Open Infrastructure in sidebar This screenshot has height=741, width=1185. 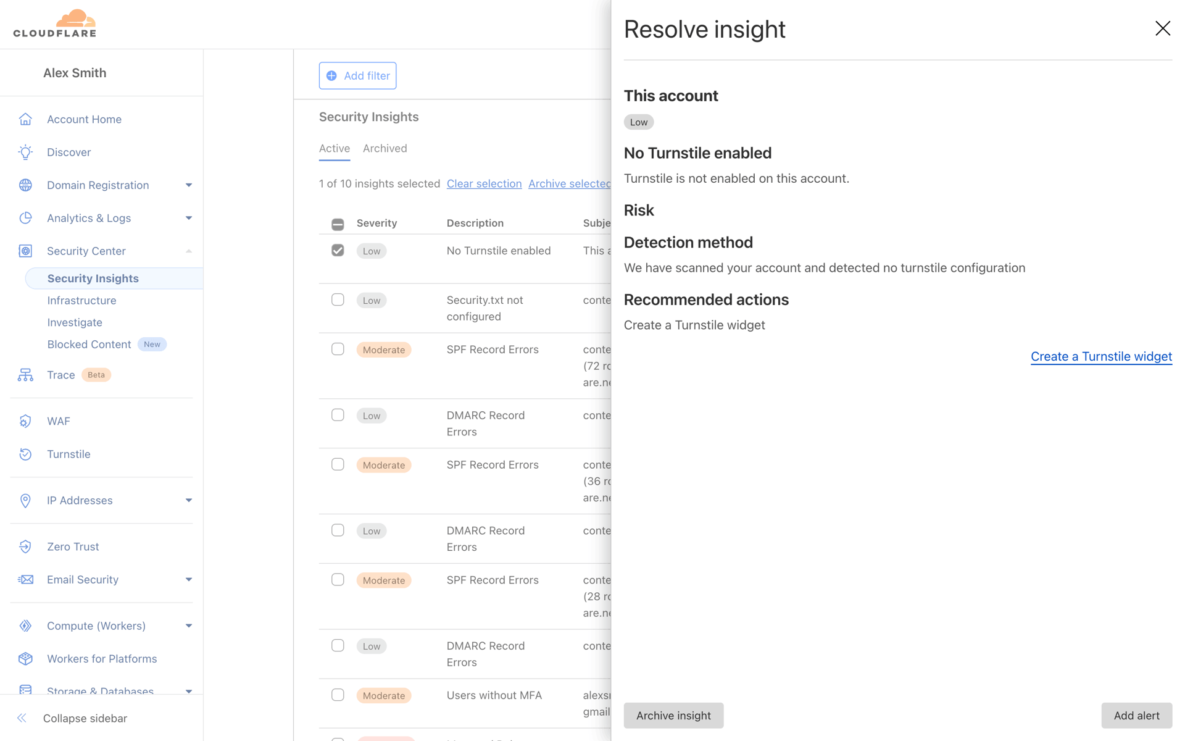81,300
